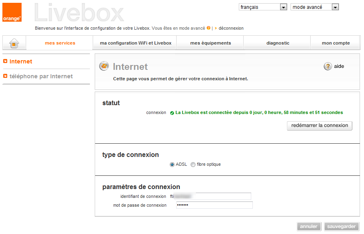This screenshot has height=234, width=364.
Task: Select the fibre optique option
Action: 193,165
